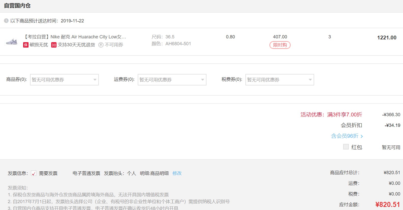The width and height of the screenshot is (403, 210).
Task: Click the -¥34.19 member discount amount
Action: [392, 125]
